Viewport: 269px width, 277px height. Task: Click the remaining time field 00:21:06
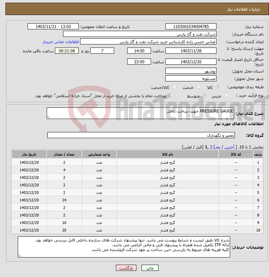[x=67, y=51]
